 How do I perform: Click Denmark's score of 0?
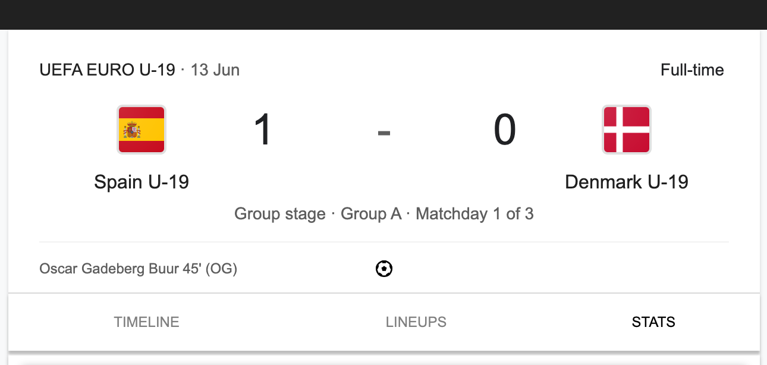pyautogui.click(x=505, y=130)
